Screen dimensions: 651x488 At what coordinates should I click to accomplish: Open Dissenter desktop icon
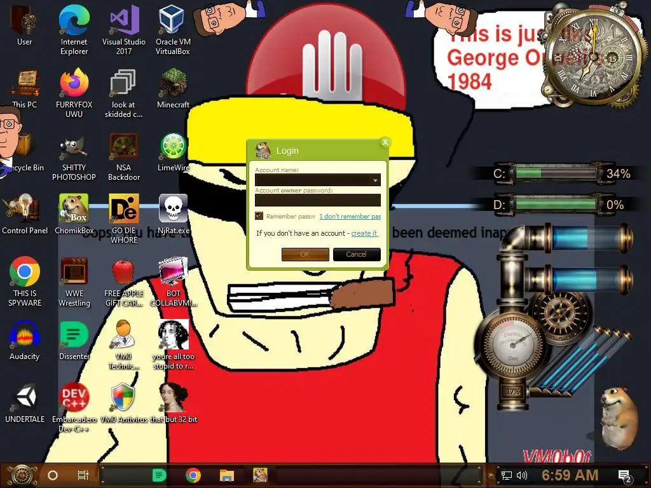pyautogui.click(x=74, y=341)
